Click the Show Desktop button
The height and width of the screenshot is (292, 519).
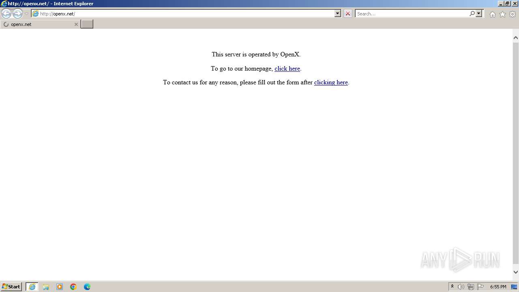coord(515,287)
